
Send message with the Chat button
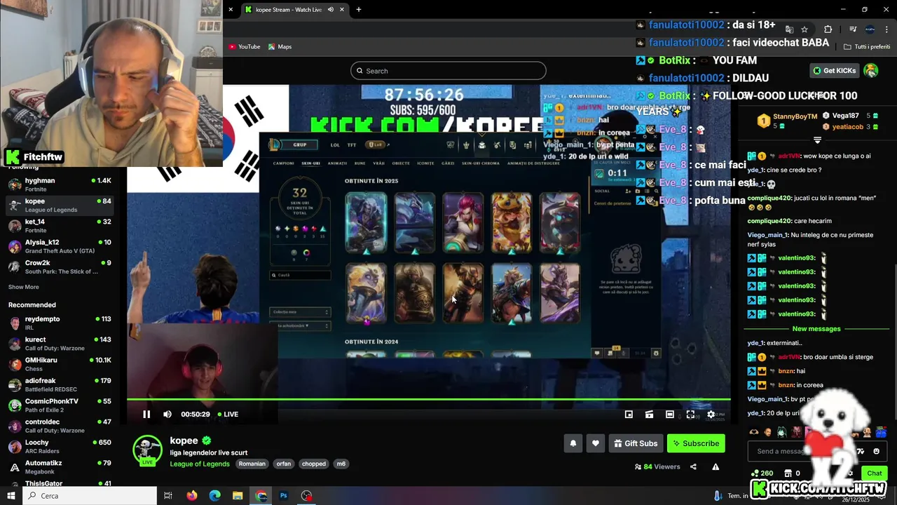pyautogui.click(x=874, y=473)
